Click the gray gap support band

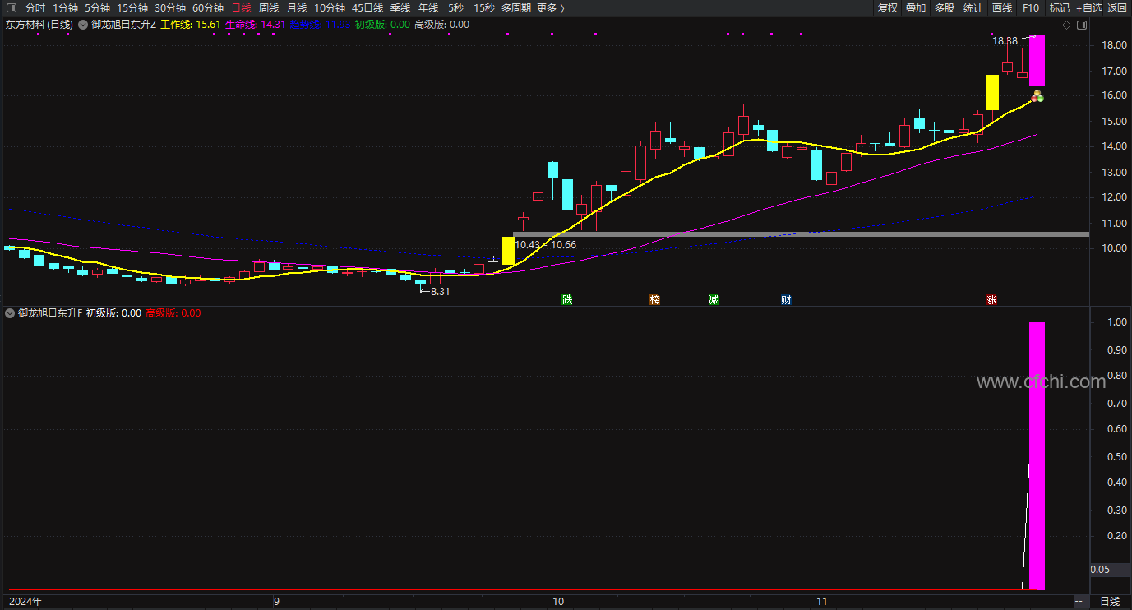801,234
